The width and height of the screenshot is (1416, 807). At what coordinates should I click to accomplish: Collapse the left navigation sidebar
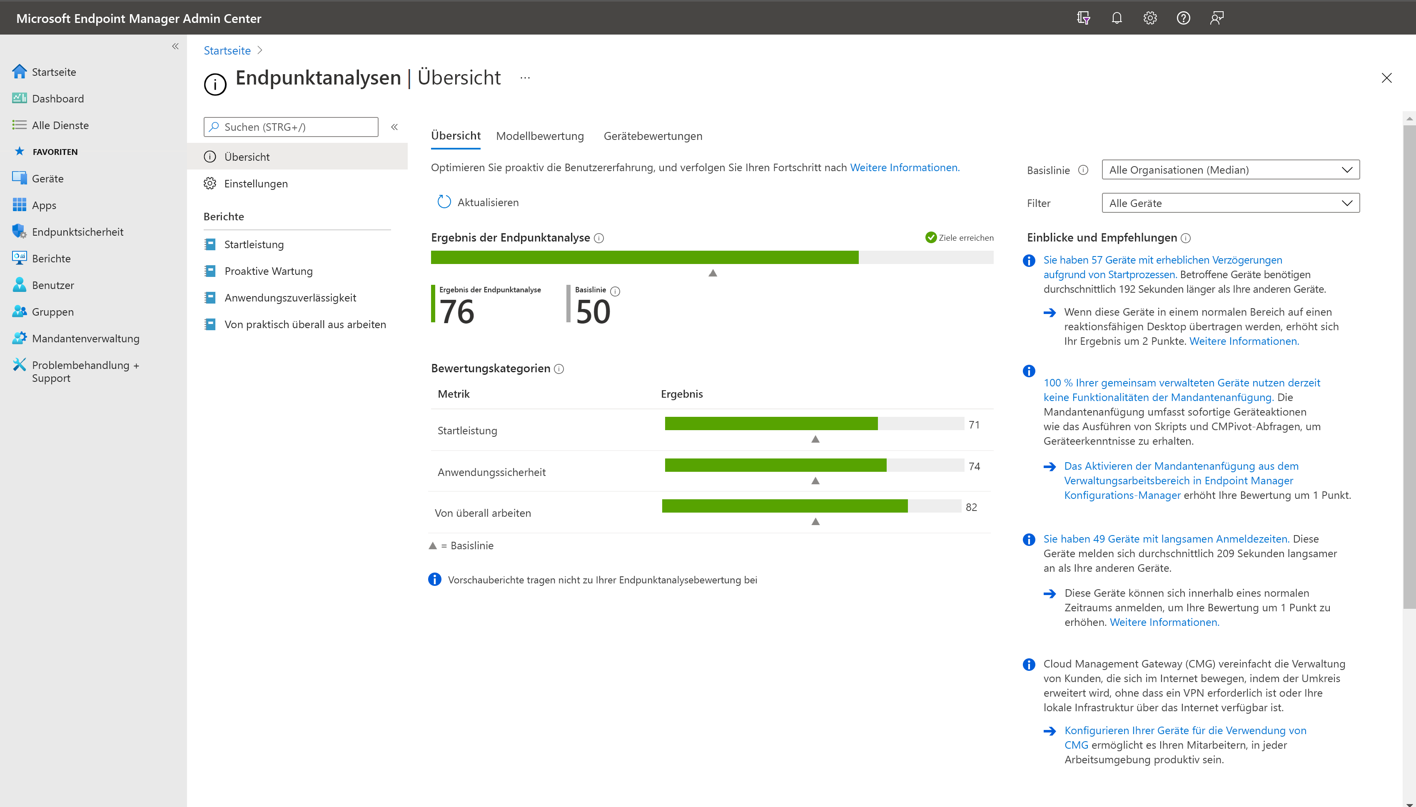(175, 47)
